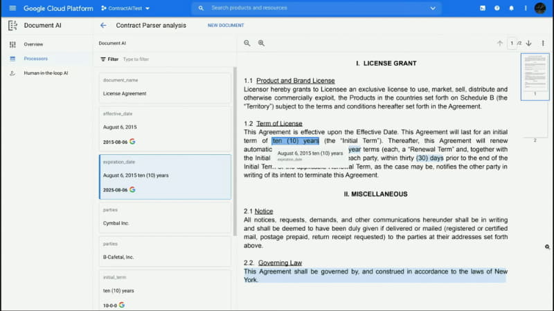Click the Document AI breadcrumb label
554x311 pixels.
(x=112, y=43)
